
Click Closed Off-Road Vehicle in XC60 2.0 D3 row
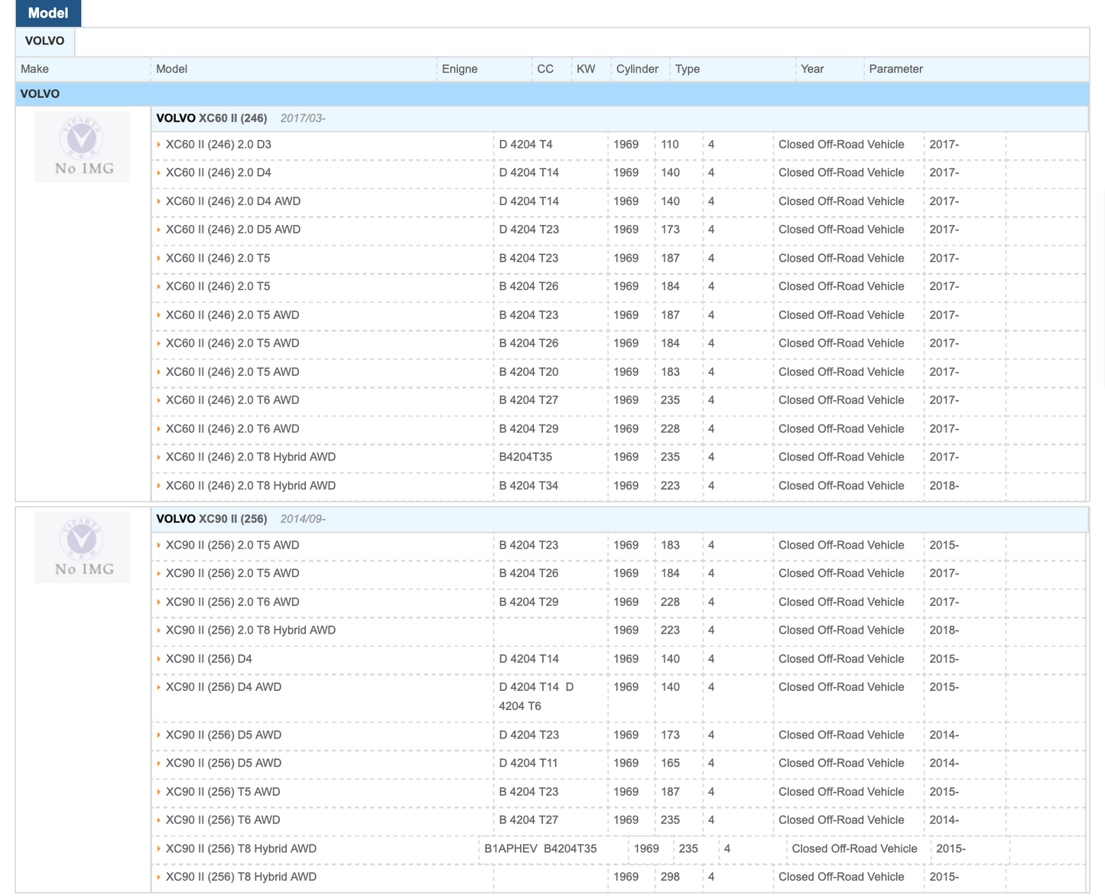point(841,145)
